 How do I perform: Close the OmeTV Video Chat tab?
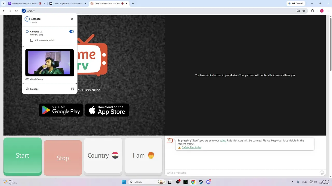click(x=126, y=4)
